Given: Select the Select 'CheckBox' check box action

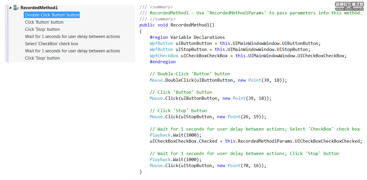Looking at the screenshot, I should (52, 44).
